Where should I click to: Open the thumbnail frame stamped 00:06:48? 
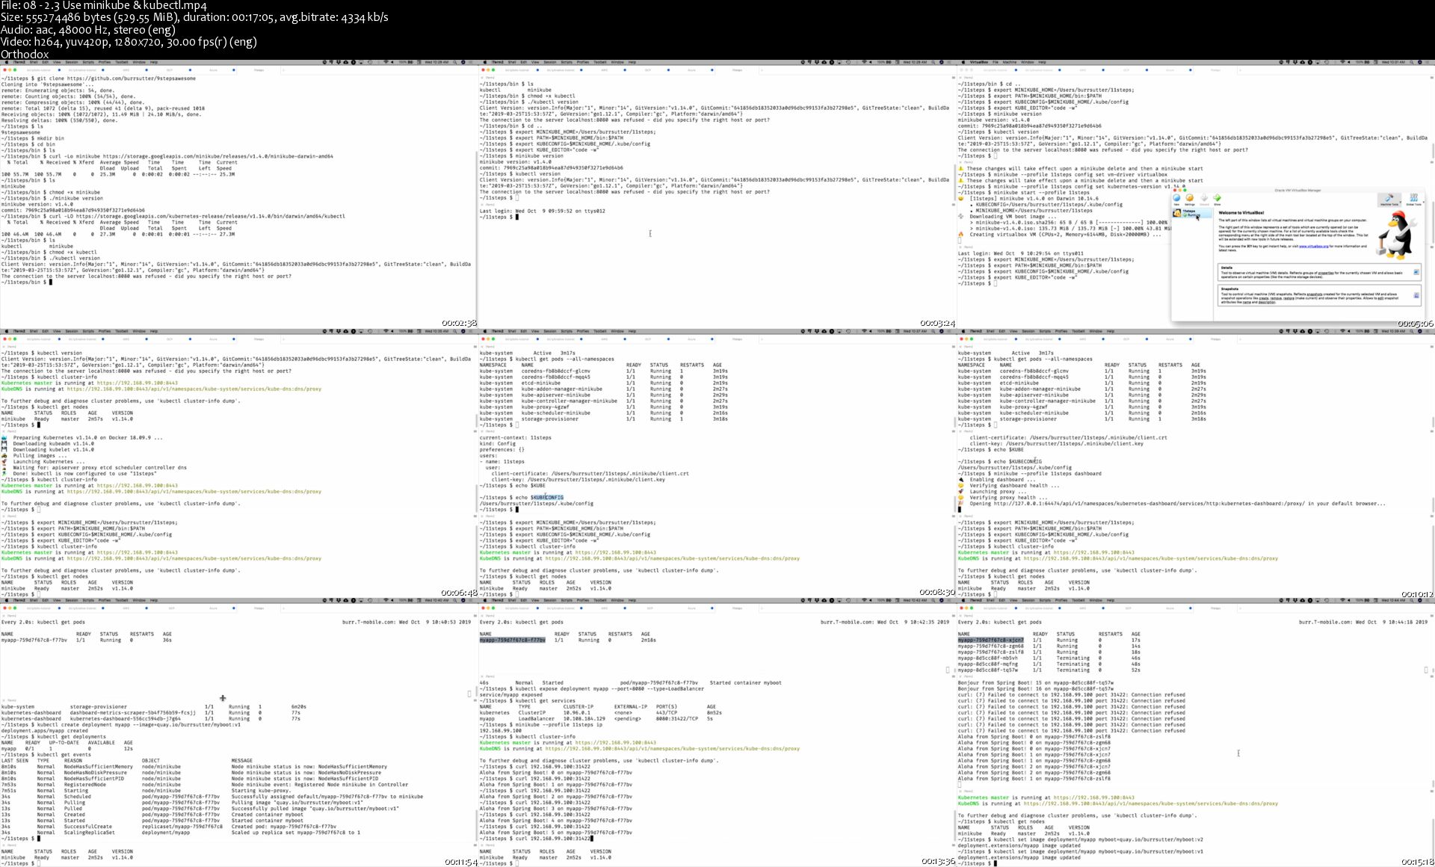pos(238,463)
